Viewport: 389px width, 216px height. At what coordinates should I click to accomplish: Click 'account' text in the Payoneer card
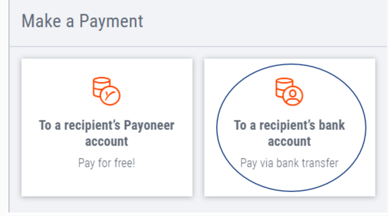coord(107,142)
